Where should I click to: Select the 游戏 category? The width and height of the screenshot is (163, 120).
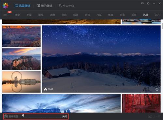(87, 15)
